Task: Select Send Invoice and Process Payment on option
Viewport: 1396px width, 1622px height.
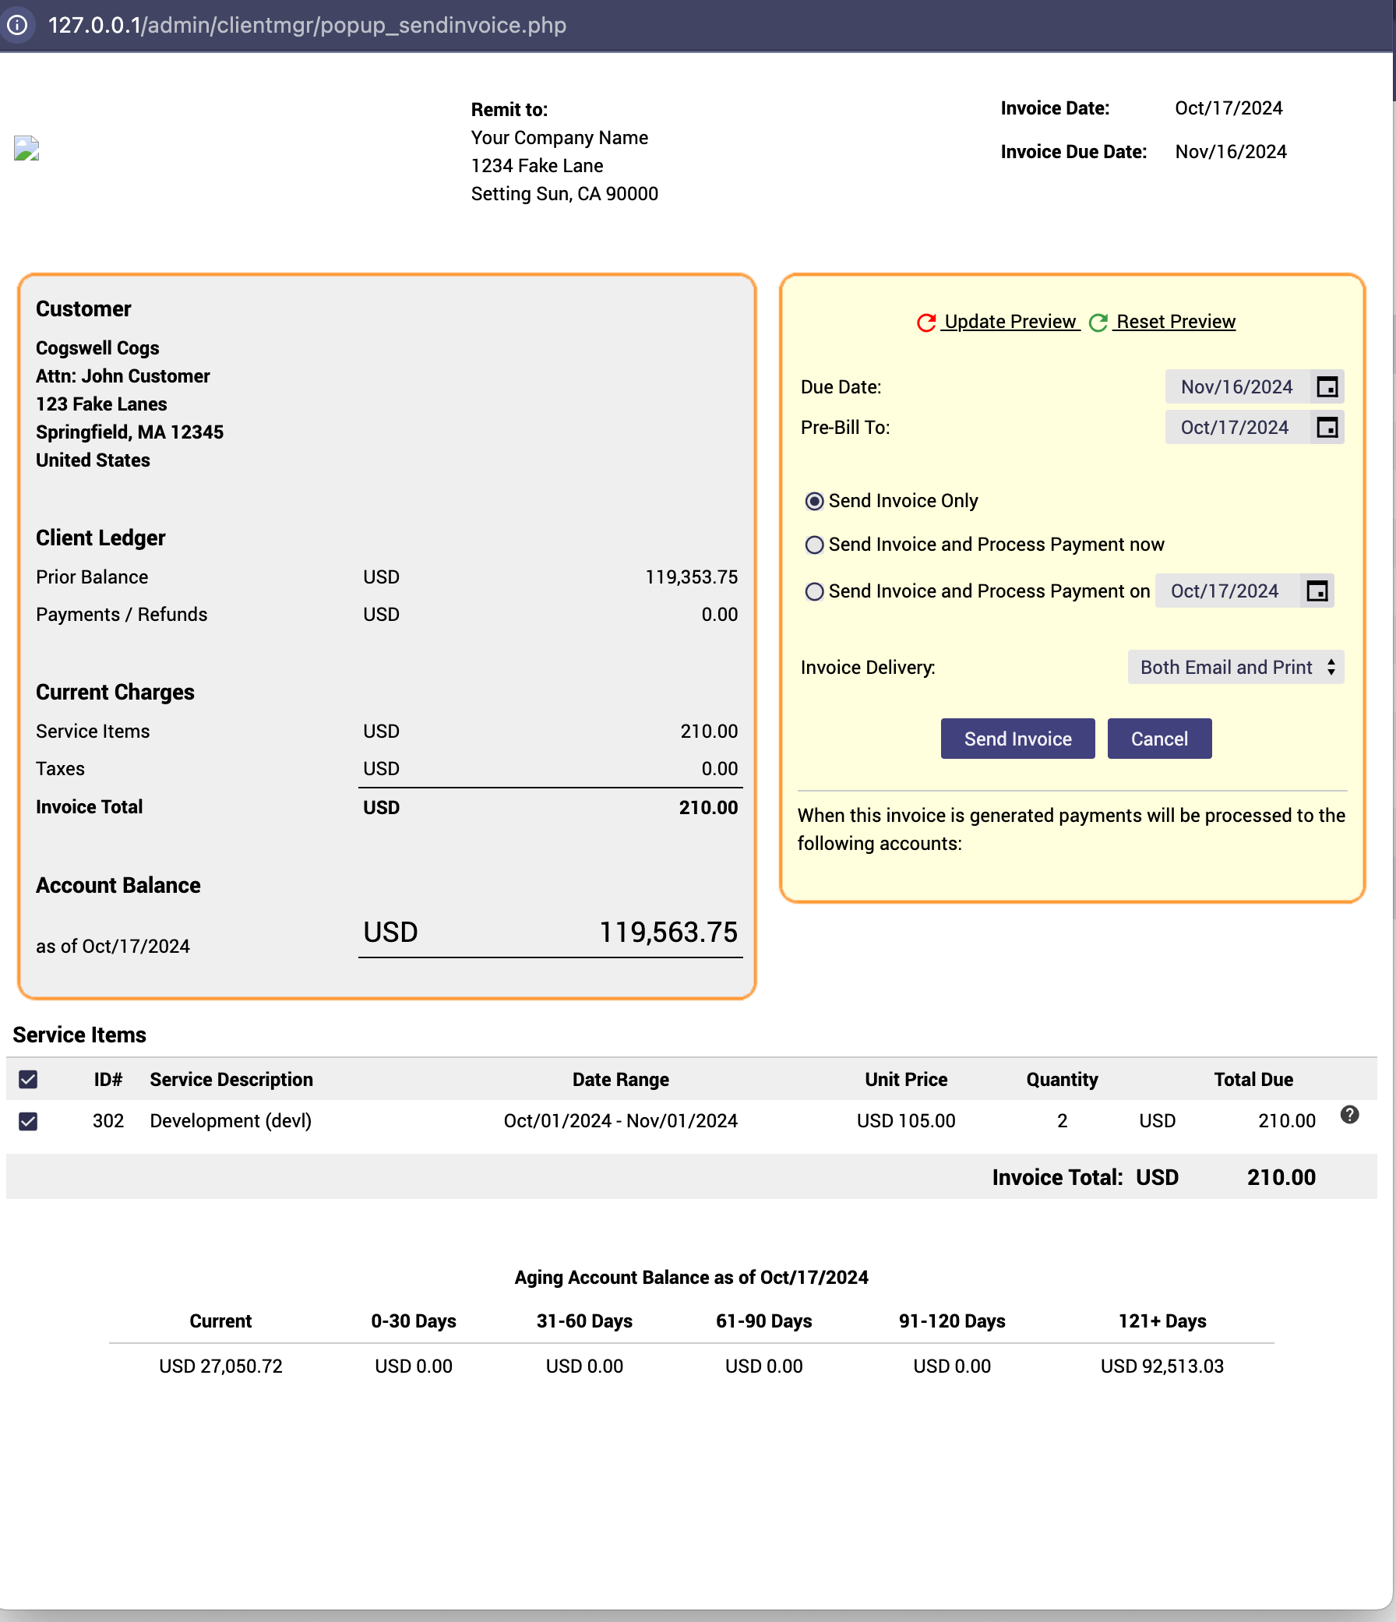Action: [814, 592]
